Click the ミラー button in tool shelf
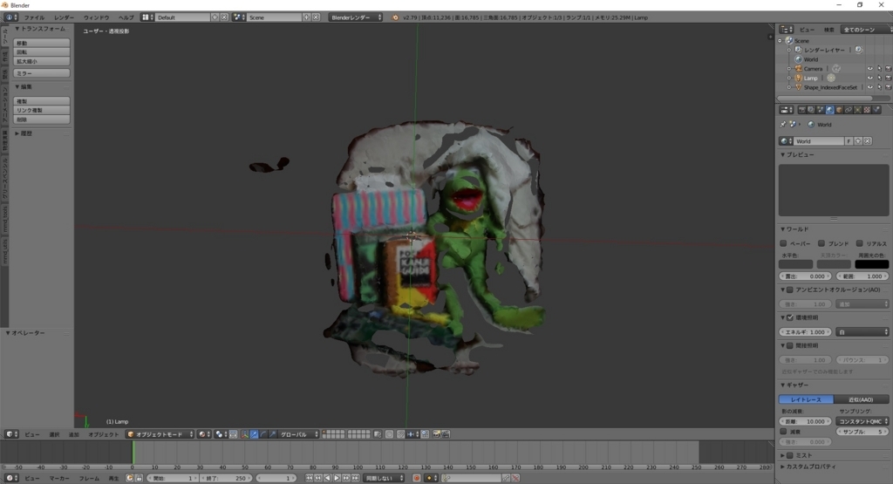893x484 pixels. 42,73
